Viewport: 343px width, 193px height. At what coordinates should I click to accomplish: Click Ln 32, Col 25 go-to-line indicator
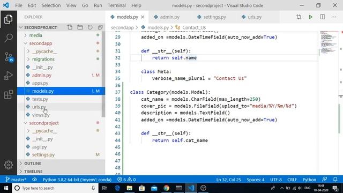[x=228, y=180]
